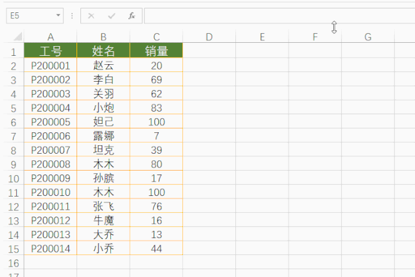The width and height of the screenshot is (415, 277).
Task: Select cell with P200003
Action: click(x=51, y=93)
